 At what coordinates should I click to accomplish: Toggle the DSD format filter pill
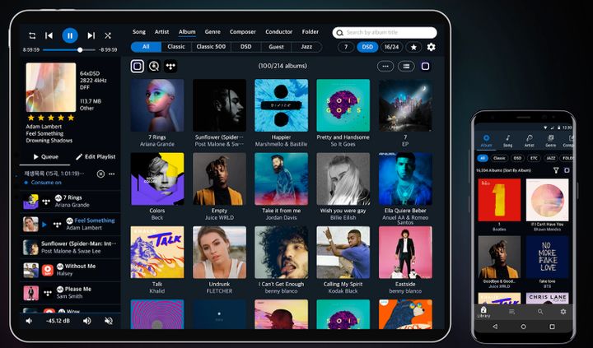[x=367, y=47]
